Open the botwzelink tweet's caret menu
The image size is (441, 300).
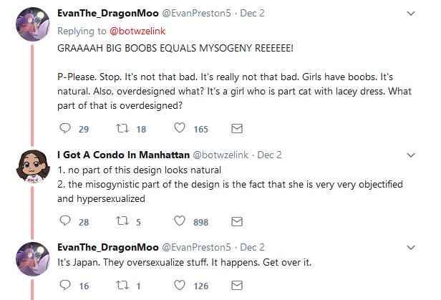coord(410,155)
